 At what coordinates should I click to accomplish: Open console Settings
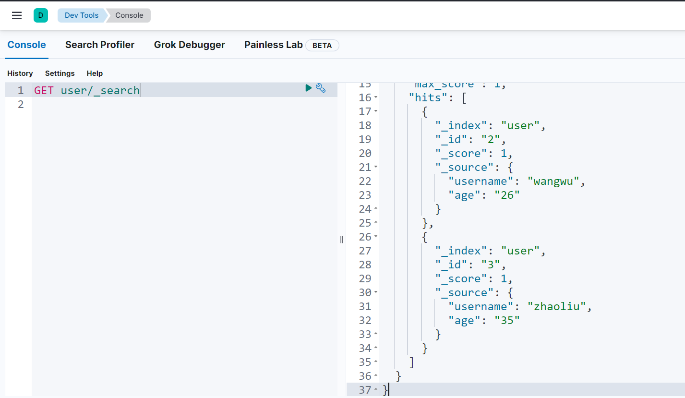coord(60,73)
